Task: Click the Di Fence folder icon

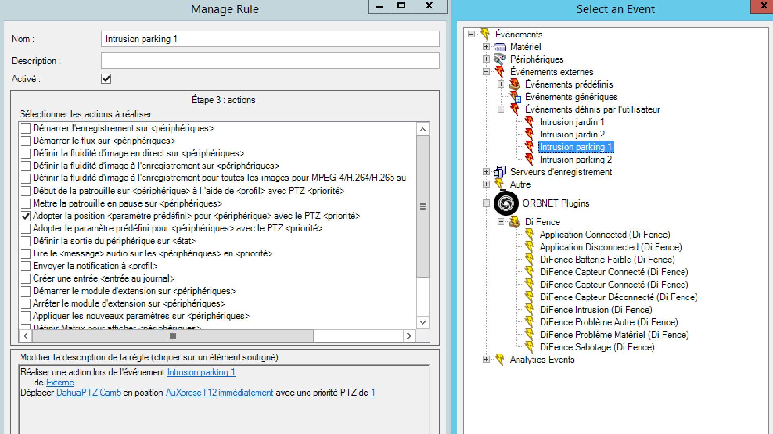Action: point(515,222)
